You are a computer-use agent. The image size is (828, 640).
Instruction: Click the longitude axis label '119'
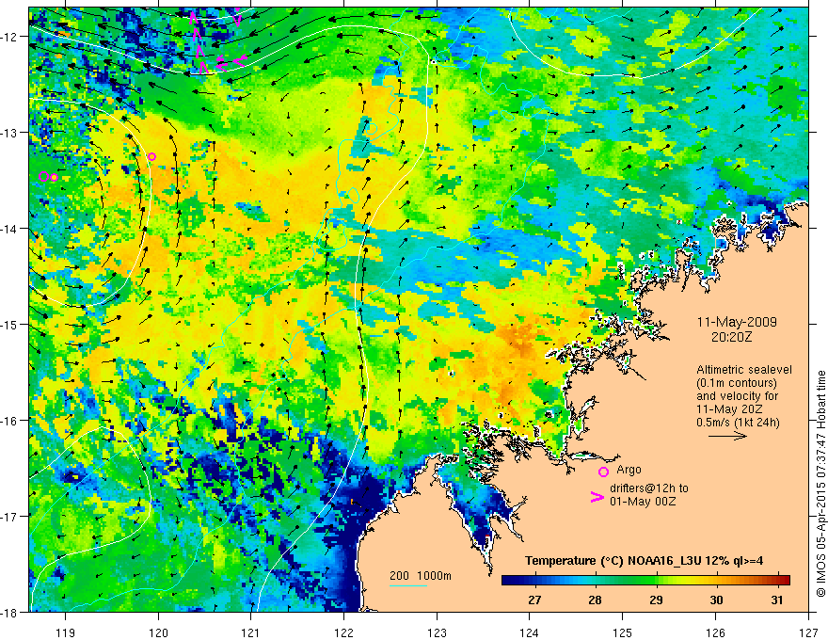(65, 632)
